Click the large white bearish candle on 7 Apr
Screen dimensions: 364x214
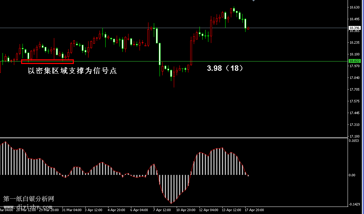pyautogui.click(x=160, y=53)
